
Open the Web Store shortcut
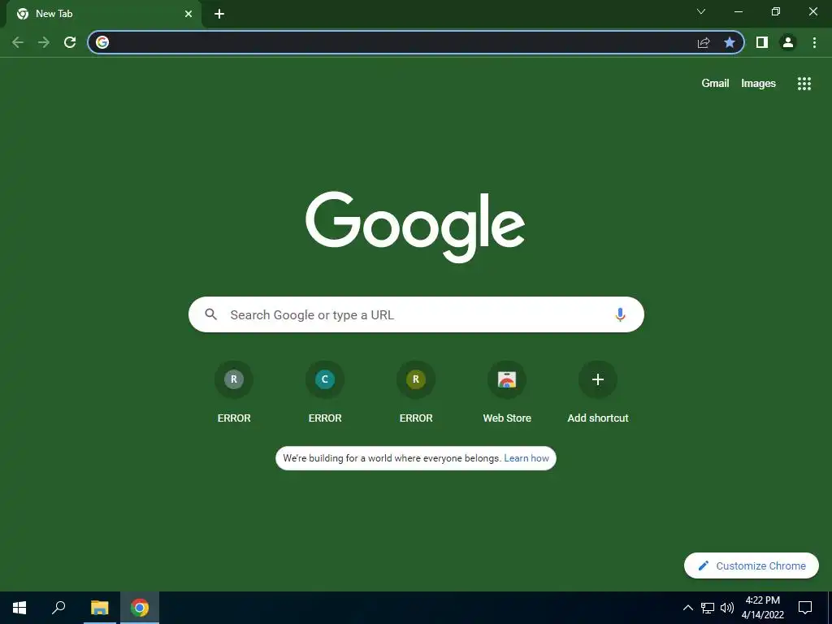[x=507, y=391]
